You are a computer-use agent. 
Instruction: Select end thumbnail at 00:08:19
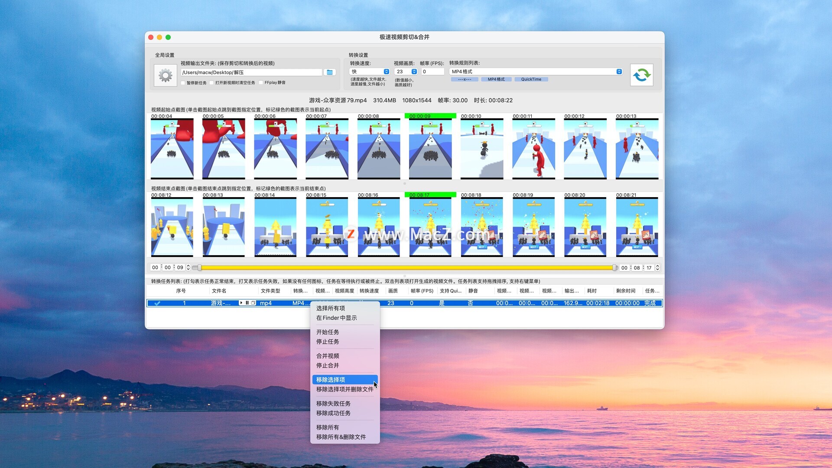point(533,227)
